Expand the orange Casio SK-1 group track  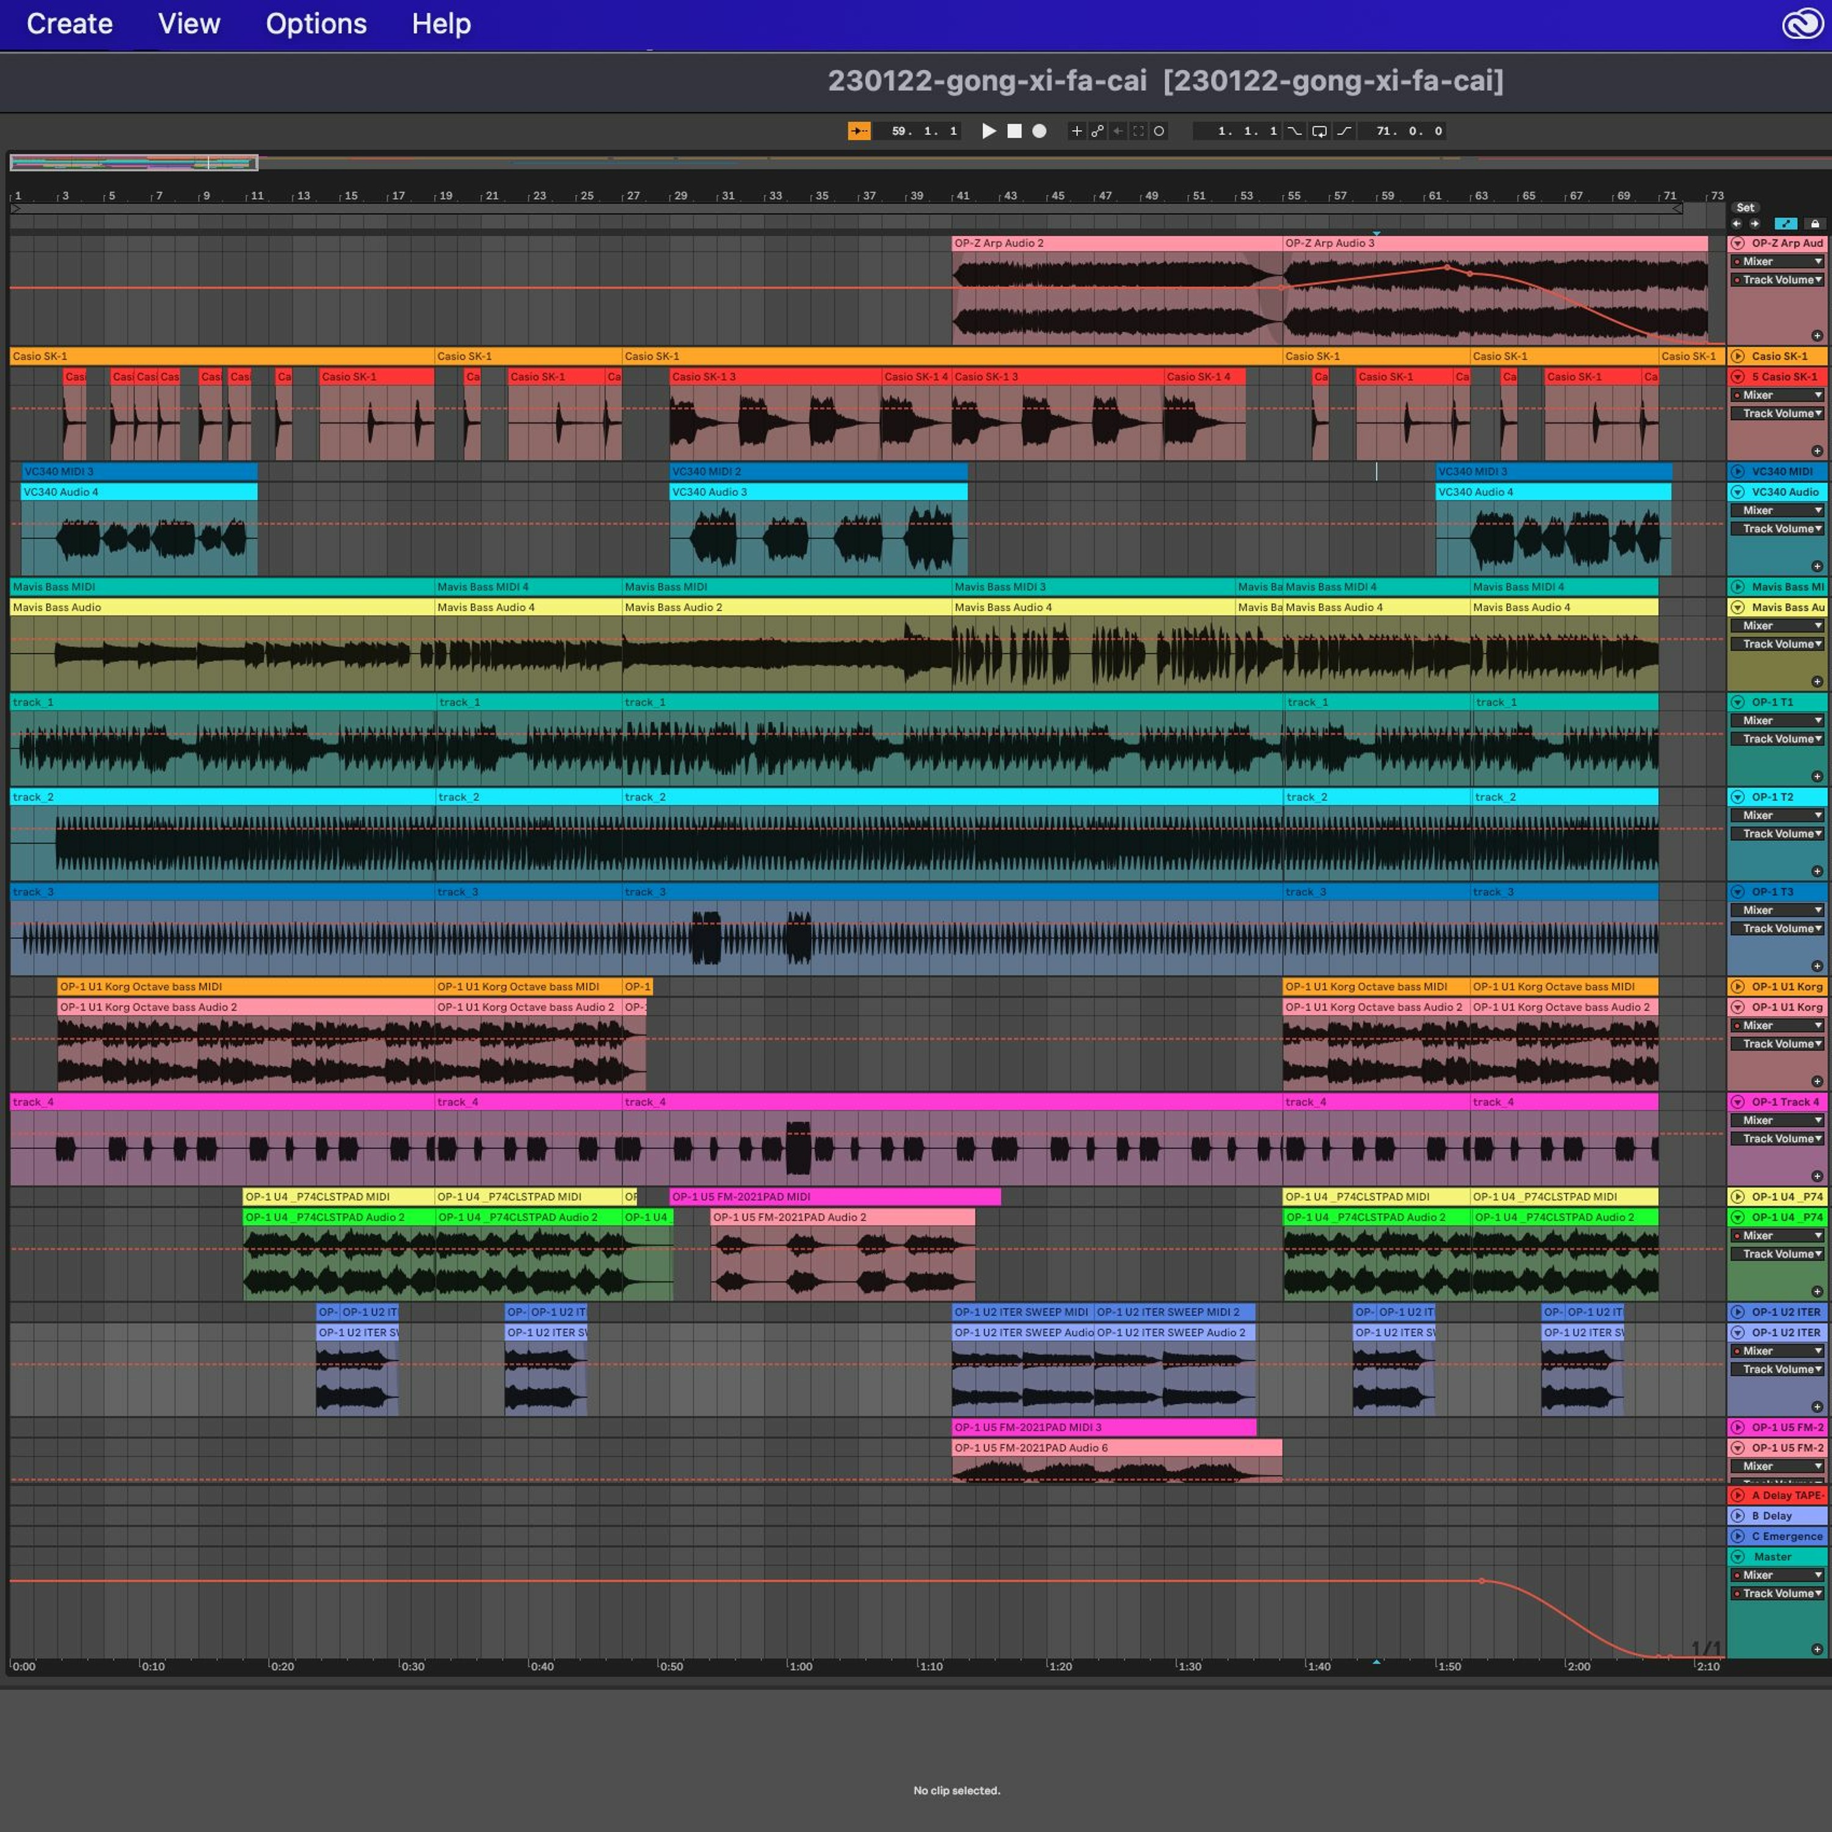point(1737,357)
